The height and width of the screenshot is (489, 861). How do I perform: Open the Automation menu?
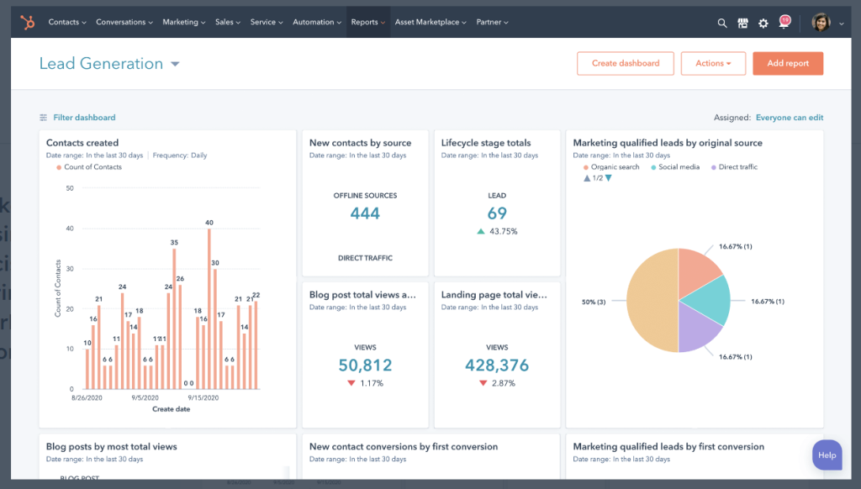[315, 23]
